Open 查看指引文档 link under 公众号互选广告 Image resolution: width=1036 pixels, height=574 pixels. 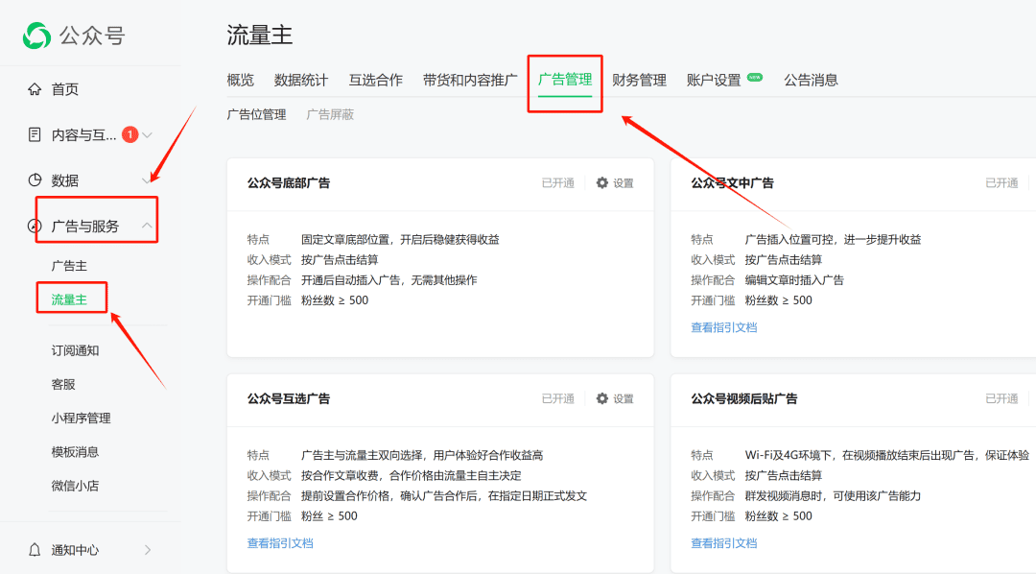[x=280, y=543]
